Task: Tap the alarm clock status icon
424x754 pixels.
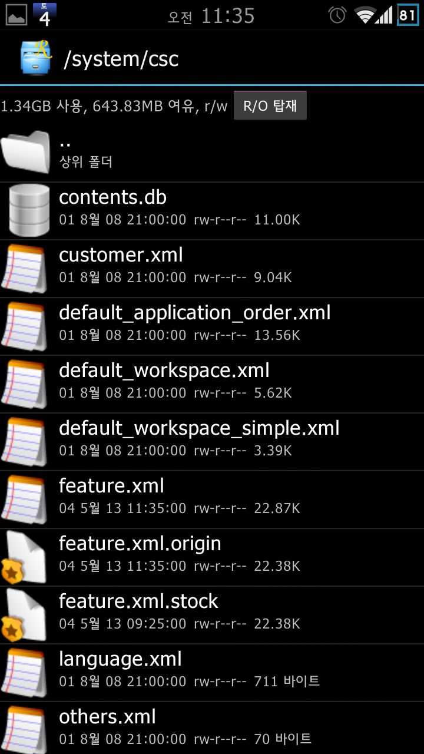Action: (337, 15)
